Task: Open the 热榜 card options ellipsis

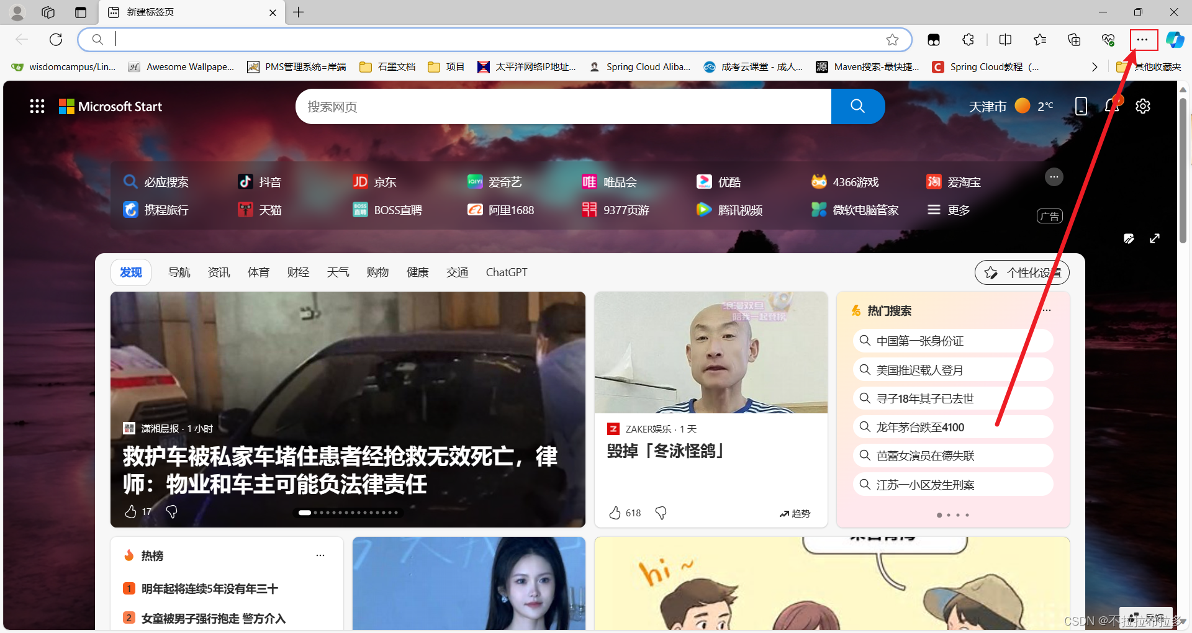Action: point(320,555)
